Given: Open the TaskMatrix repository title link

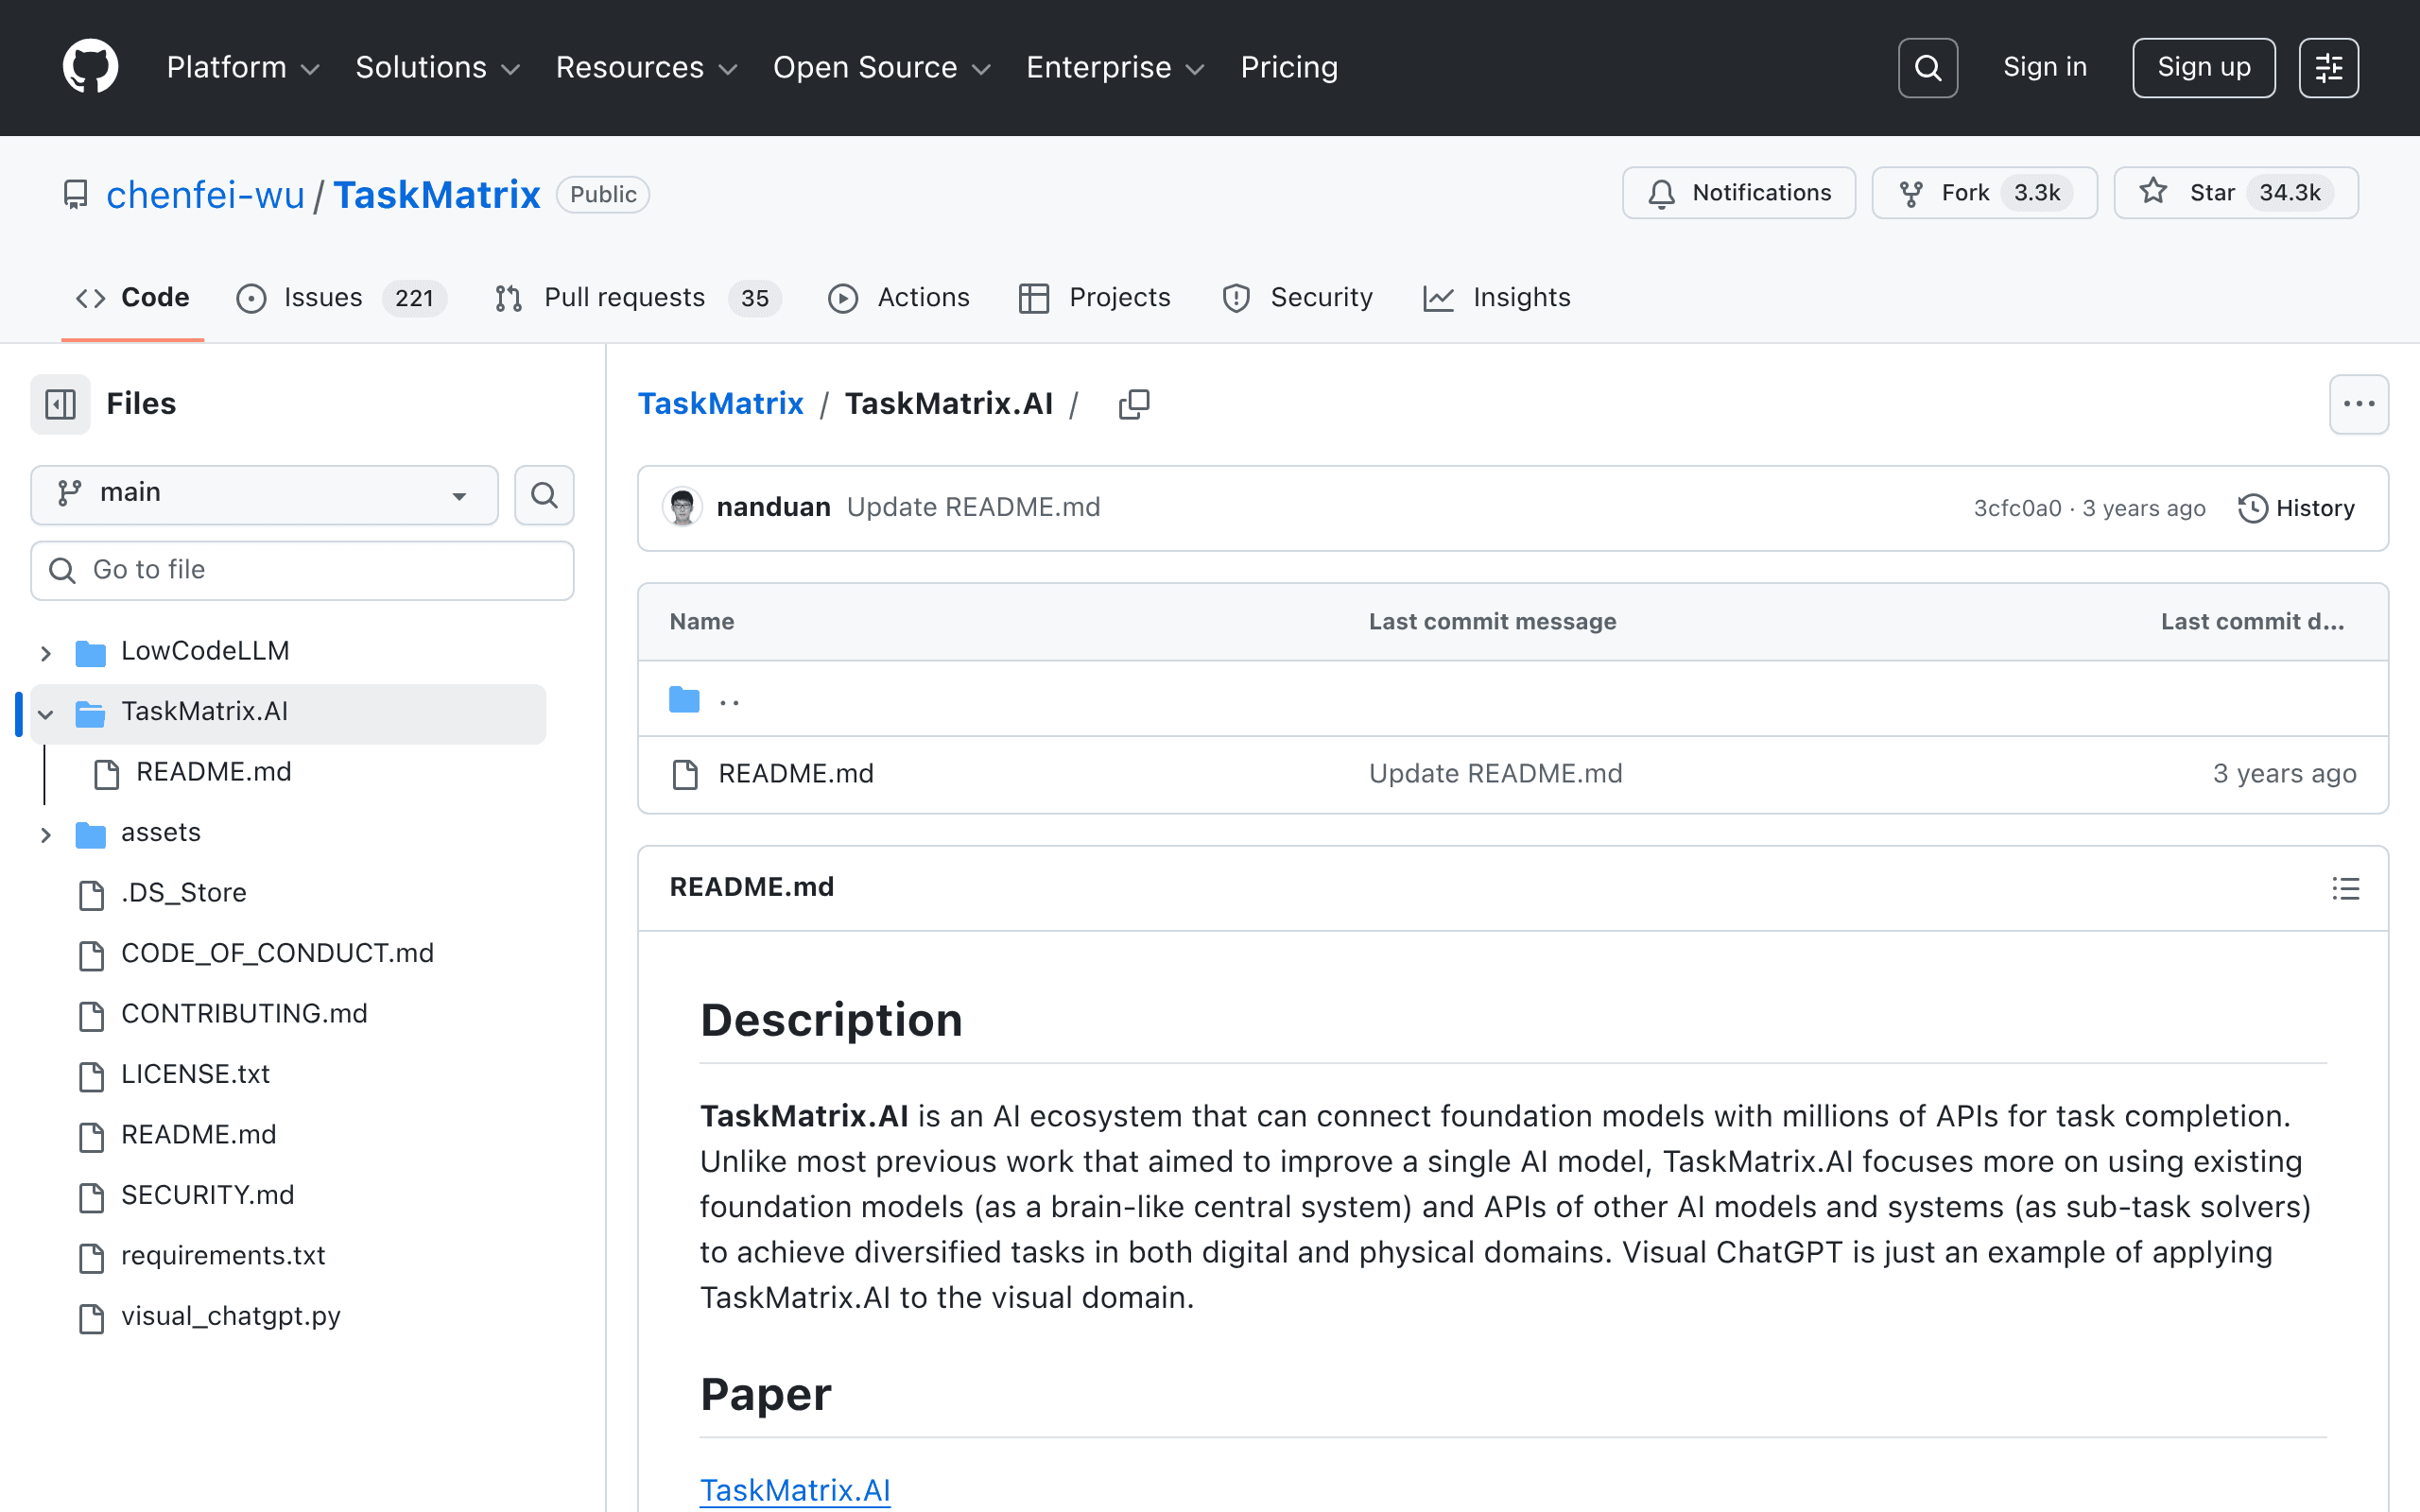Looking at the screenshot, I should 437,194.
